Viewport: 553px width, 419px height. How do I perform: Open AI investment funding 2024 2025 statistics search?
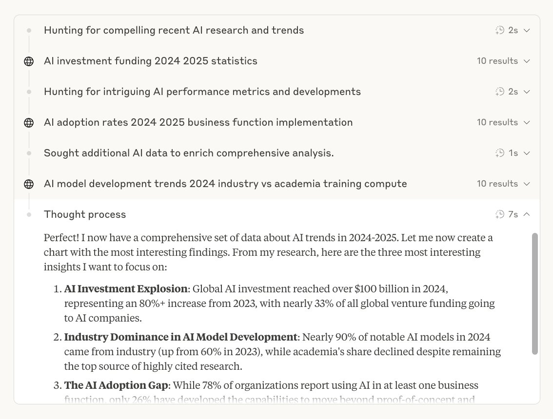(151, 61)
